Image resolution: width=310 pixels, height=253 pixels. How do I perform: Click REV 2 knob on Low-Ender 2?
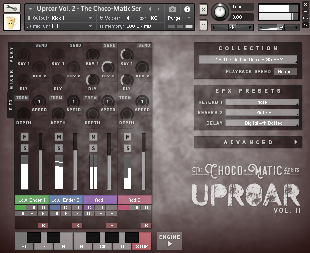tap(74, 67)
